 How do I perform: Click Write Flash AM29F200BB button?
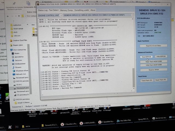[x=154, y=65]
